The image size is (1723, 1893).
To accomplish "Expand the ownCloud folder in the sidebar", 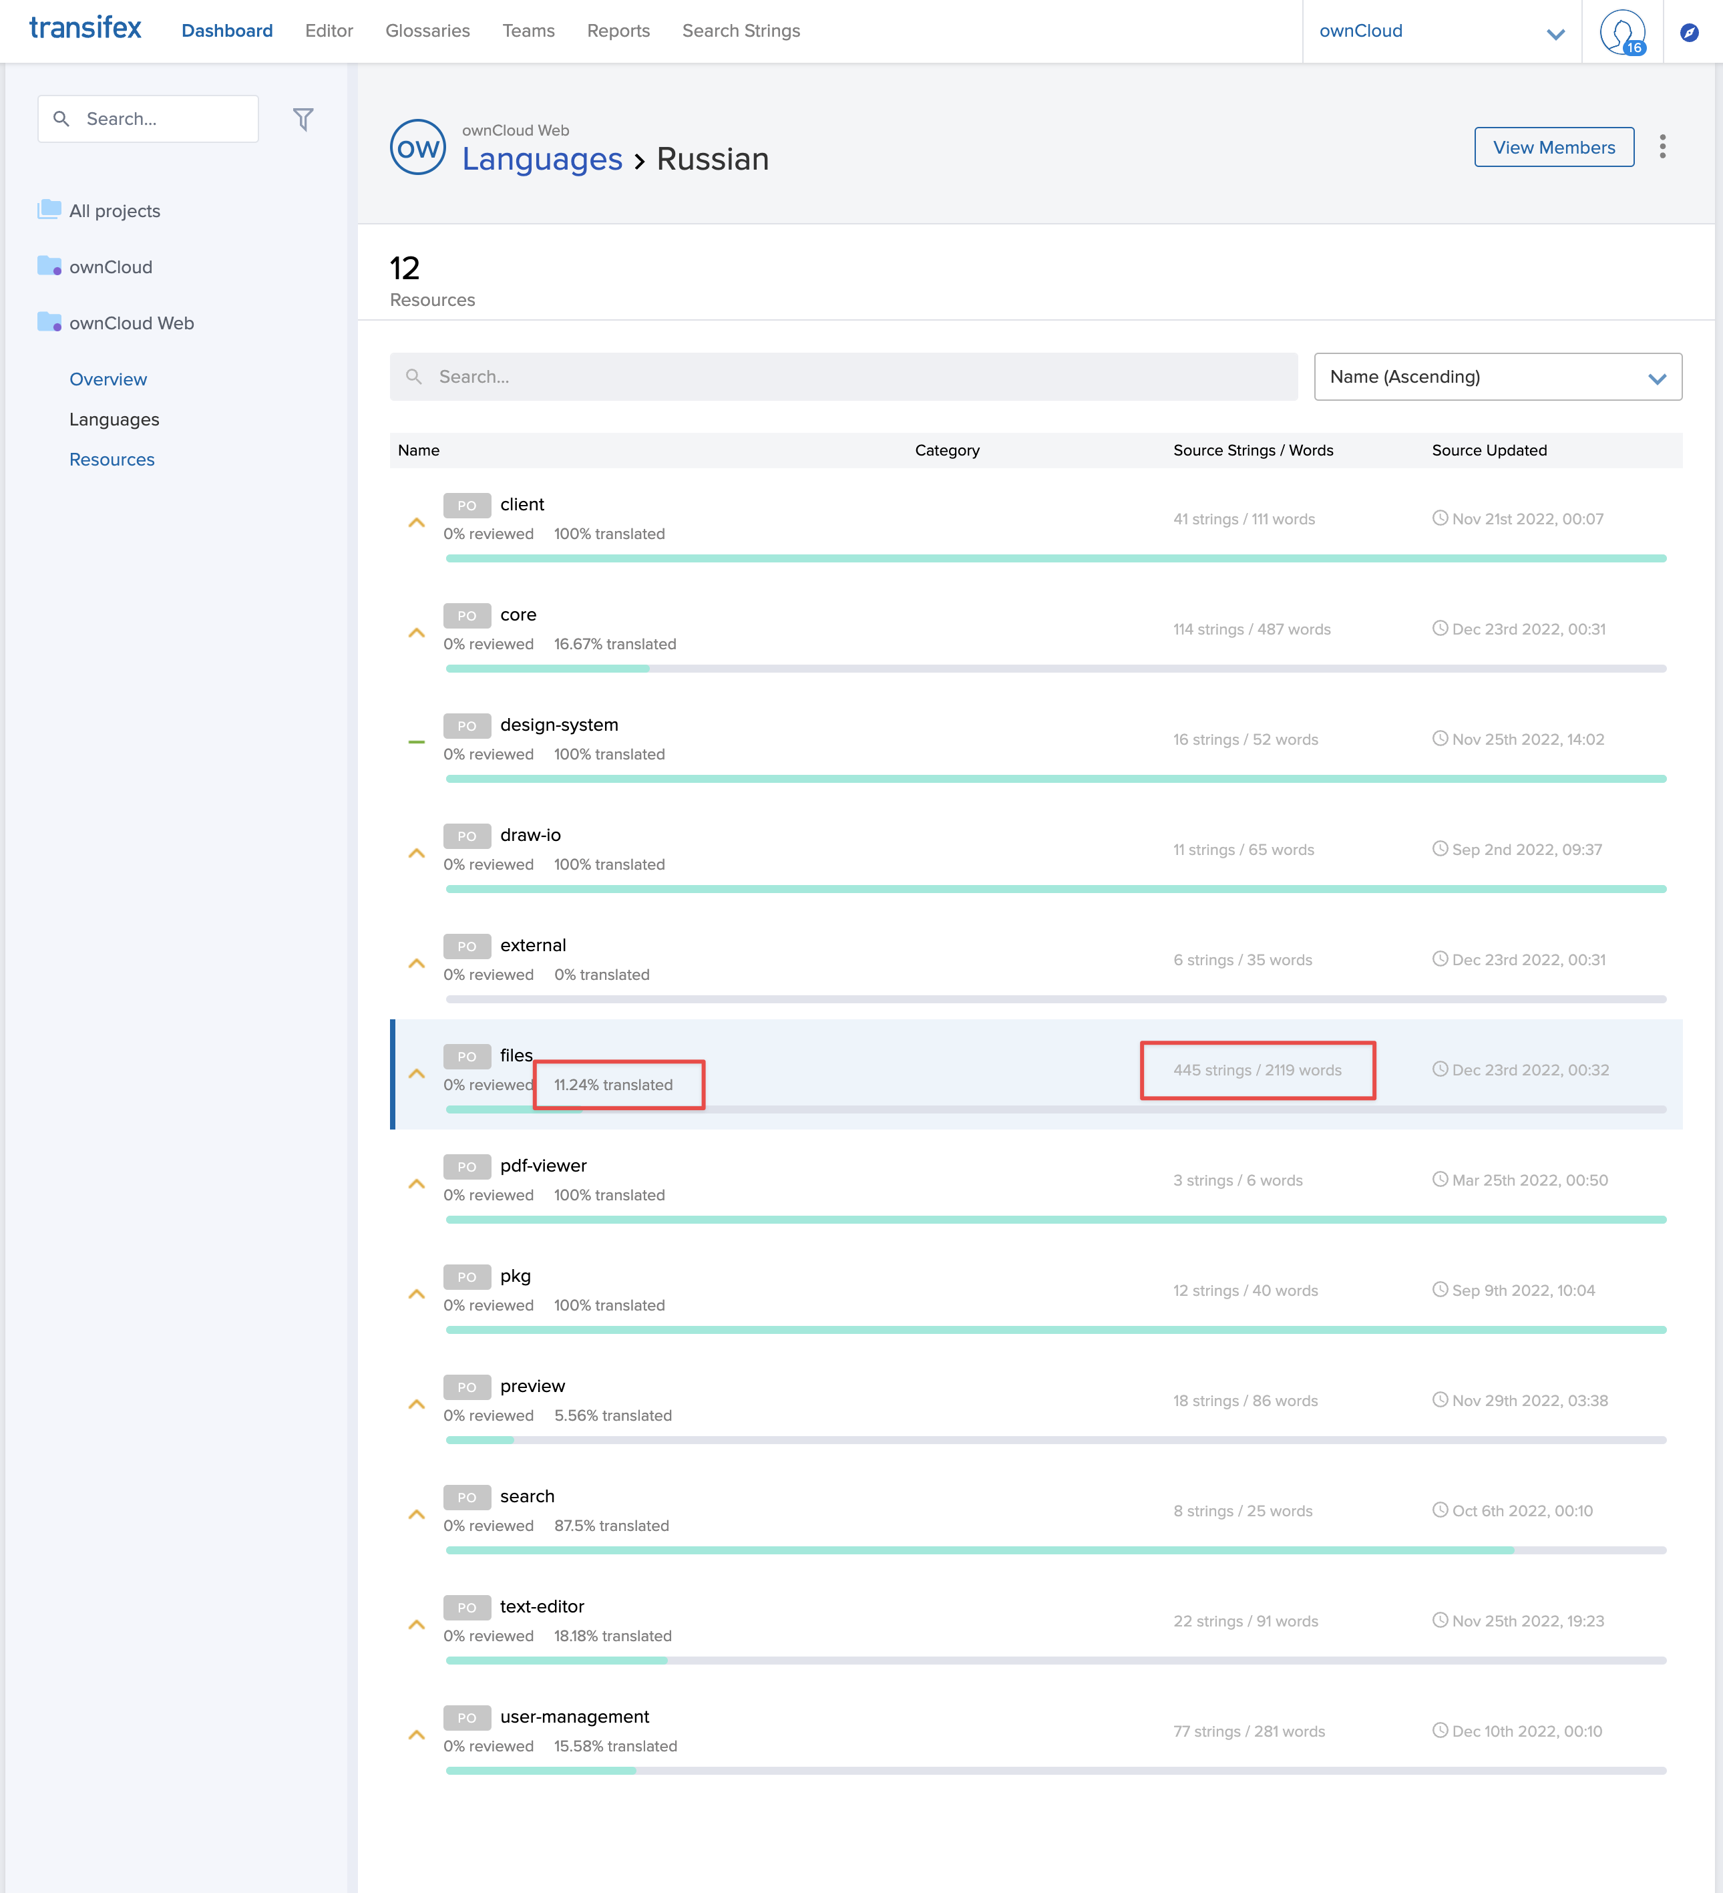I will (111, 267).
